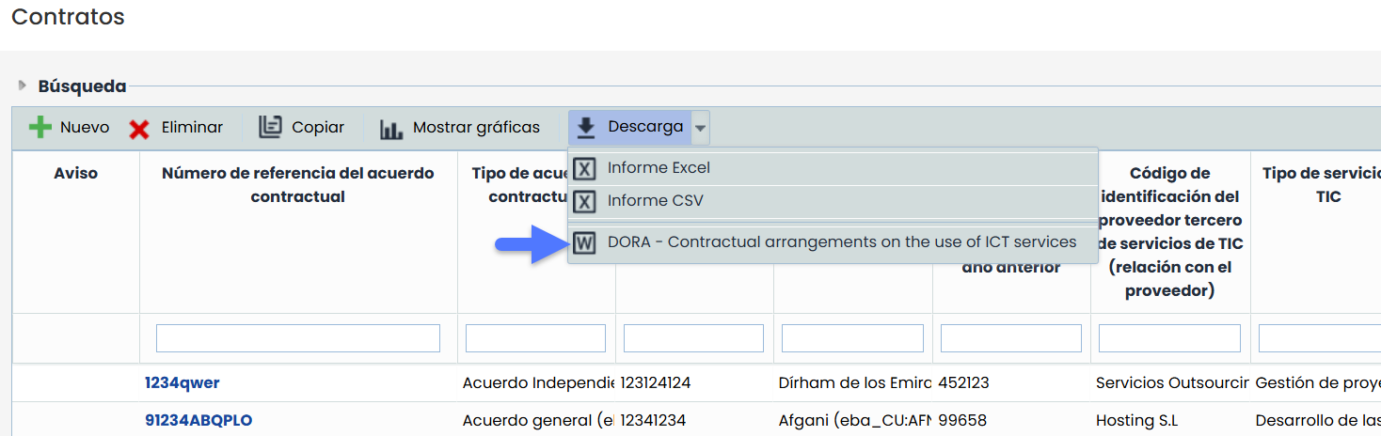Open contract 1234qwer link
Screen dimensions: 1381x436
(x=183, y=383)
